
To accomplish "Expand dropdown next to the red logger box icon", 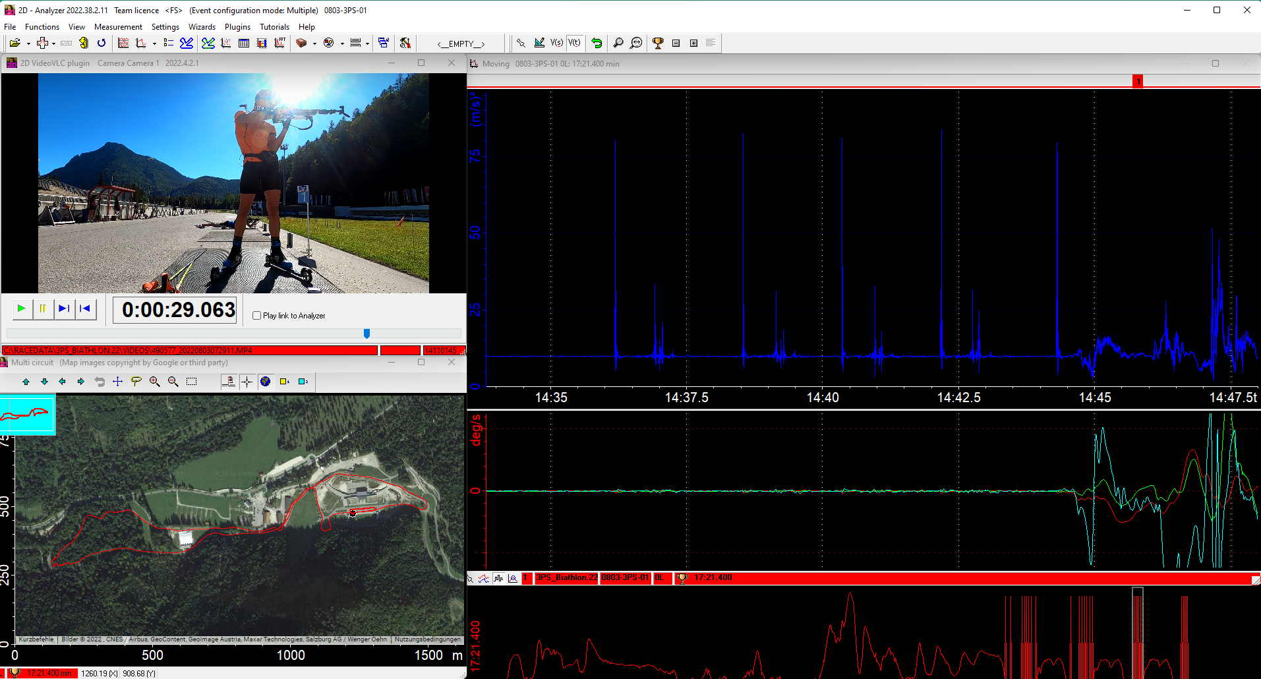I will pos(314,44).
